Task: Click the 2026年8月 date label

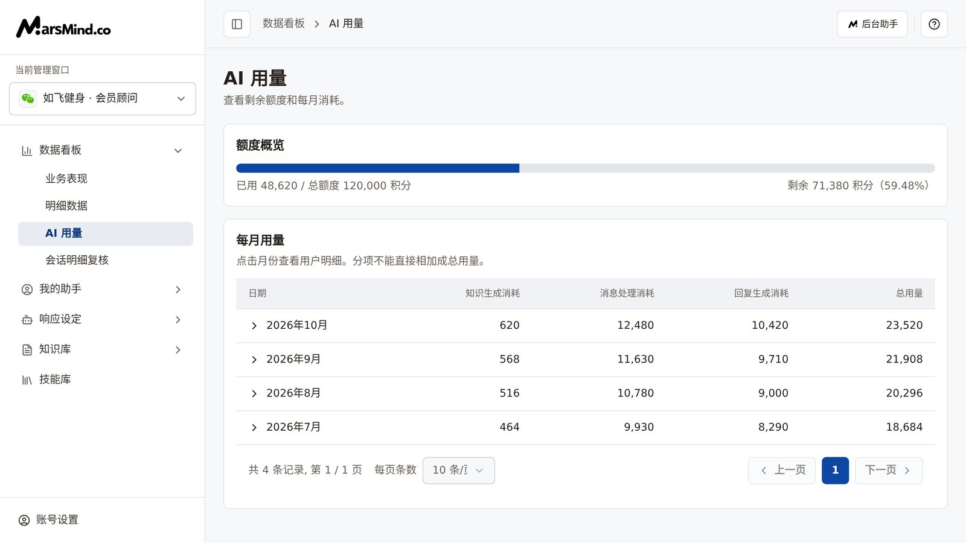Action: click(x=293, y=393)
